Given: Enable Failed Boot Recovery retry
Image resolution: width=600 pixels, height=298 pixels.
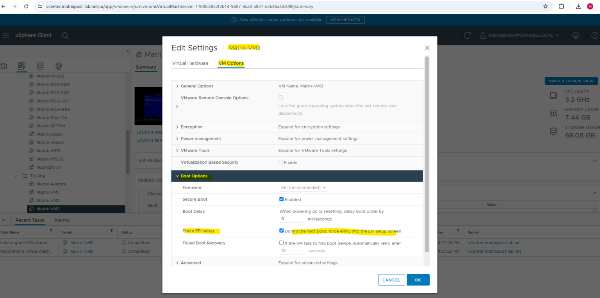Looking at the screenshot, I should tap(281, 243).
